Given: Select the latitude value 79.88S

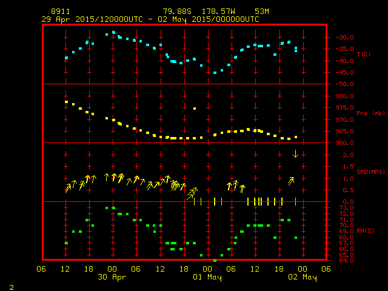Looking at the screenshot, I should [177, 12].
